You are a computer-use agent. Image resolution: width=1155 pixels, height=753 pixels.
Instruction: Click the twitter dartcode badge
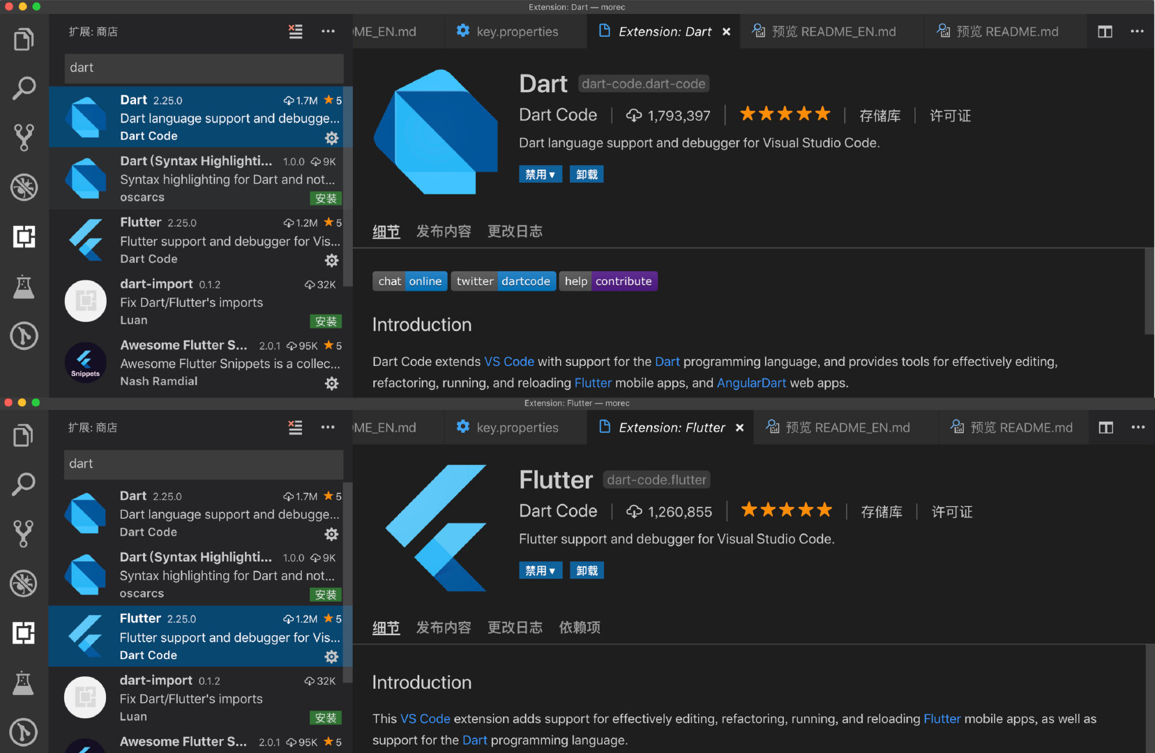[504, 281]
